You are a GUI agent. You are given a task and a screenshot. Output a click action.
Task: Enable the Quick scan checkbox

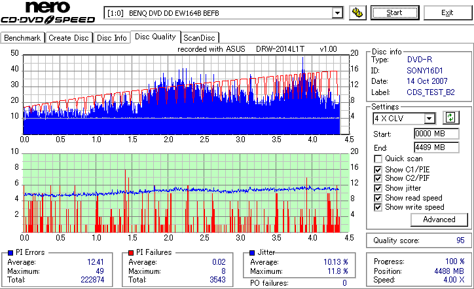pyautogui.click(x=378, y=159)
